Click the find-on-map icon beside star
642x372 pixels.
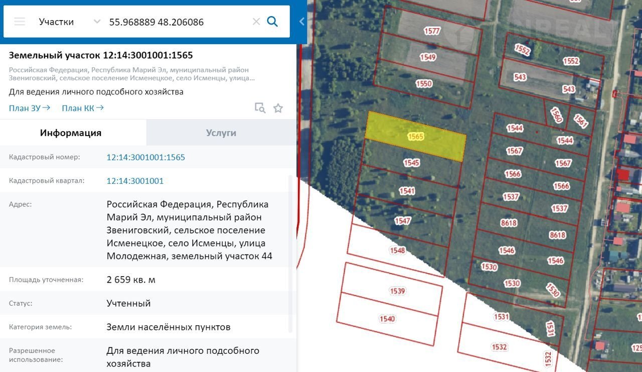[260, 108]
